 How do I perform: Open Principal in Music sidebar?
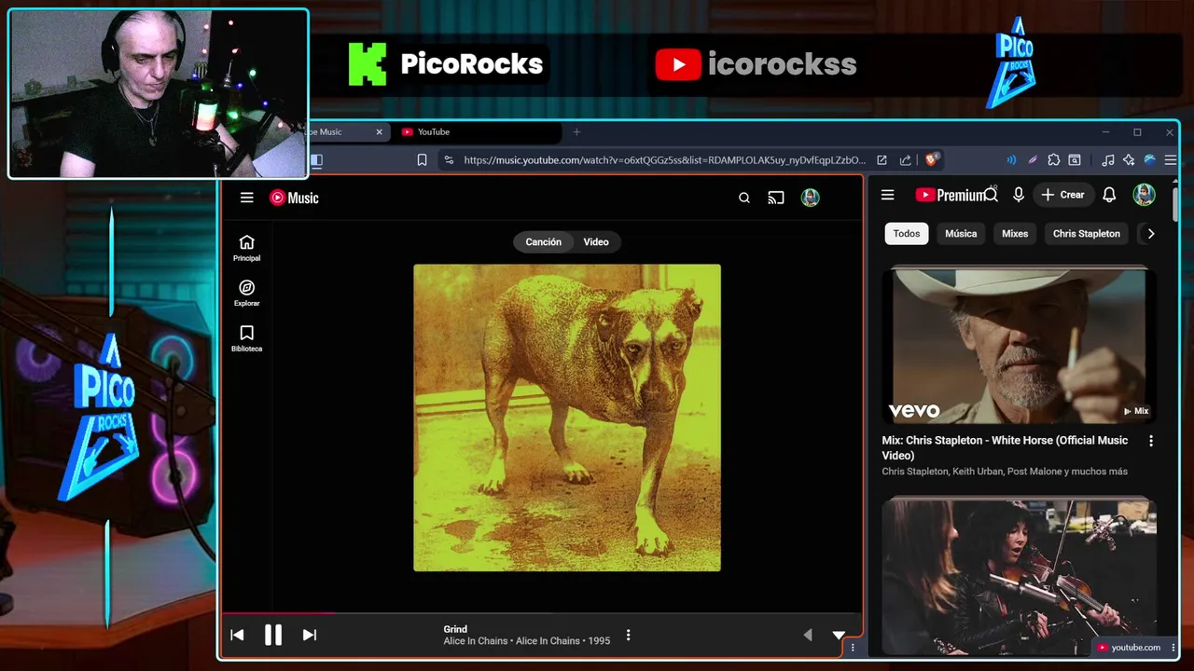(246, 248)
